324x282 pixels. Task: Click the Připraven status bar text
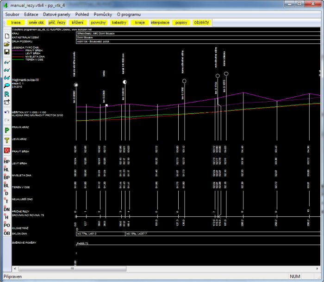tap(12, 276)
